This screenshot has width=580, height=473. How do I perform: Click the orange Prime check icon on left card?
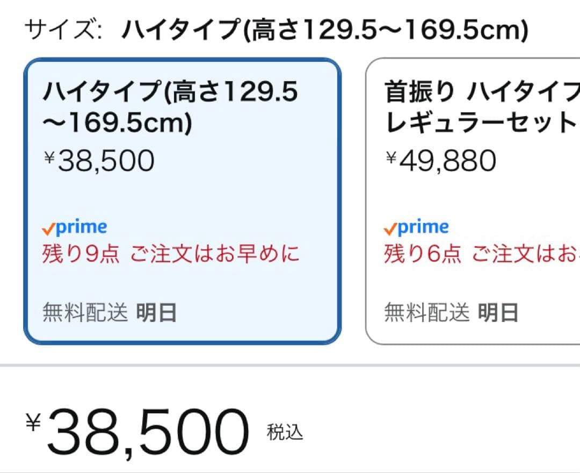click(48, 228)
